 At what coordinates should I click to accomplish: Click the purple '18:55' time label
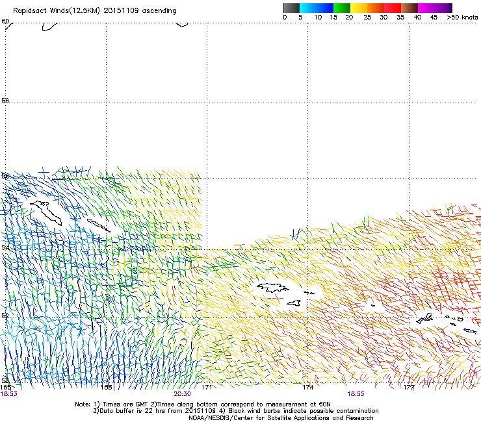(x=356, y=394)
